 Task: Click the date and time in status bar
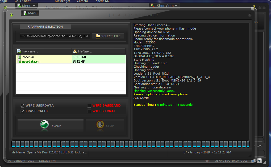pyautogui.click(x=207, y=152)
